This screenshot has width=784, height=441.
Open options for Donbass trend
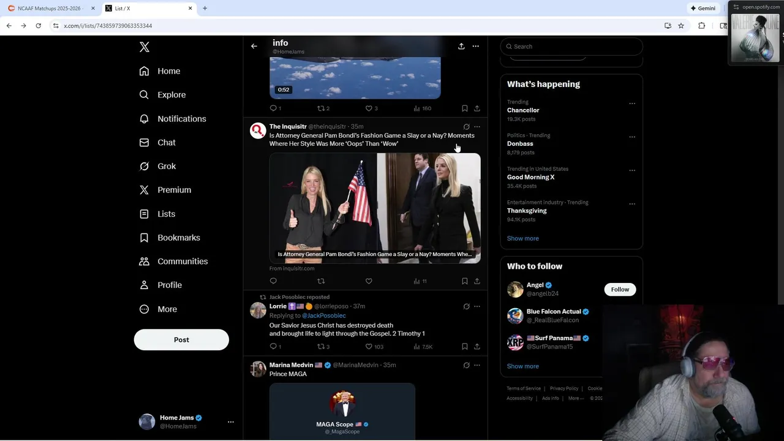pyautogui.click(x=632, y=137)
